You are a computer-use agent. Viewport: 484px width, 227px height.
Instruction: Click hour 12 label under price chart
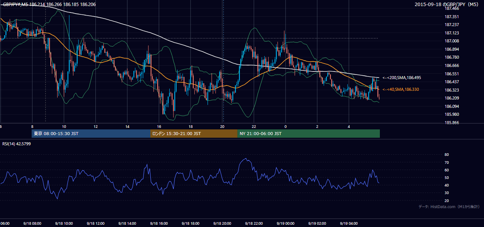point(96,126)
